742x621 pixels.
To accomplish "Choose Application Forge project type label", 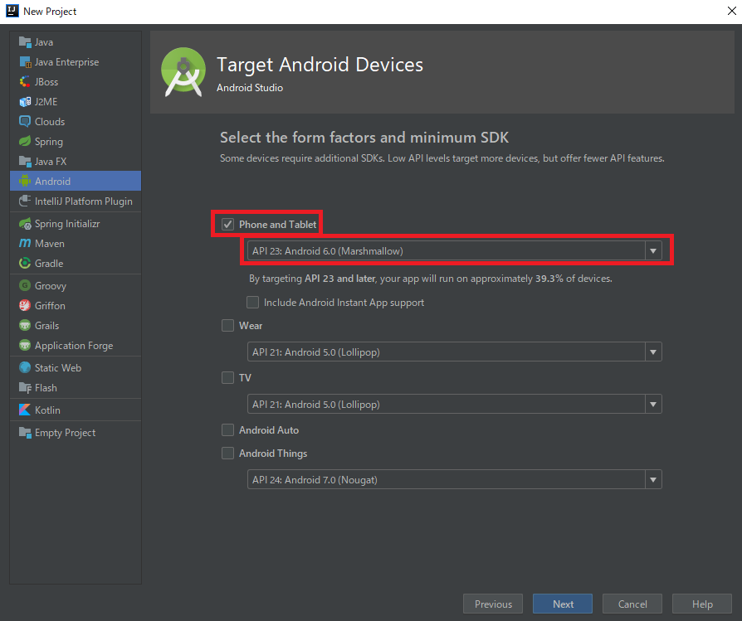I will tap(74, 346).
